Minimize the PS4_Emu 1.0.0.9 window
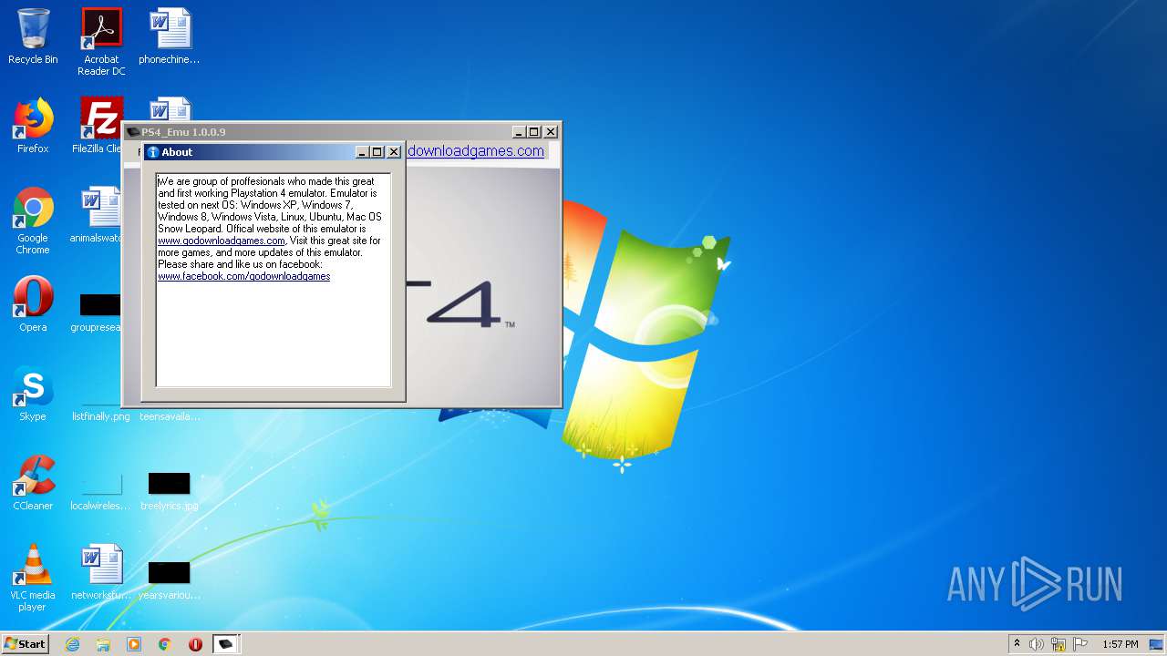The width and height of the screenshot is (1167, 656). (518, 132)
